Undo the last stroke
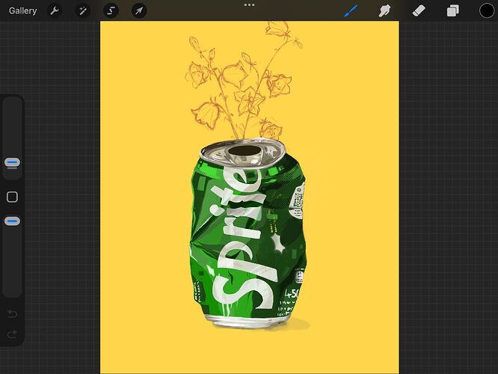 [x=12, y=314]
